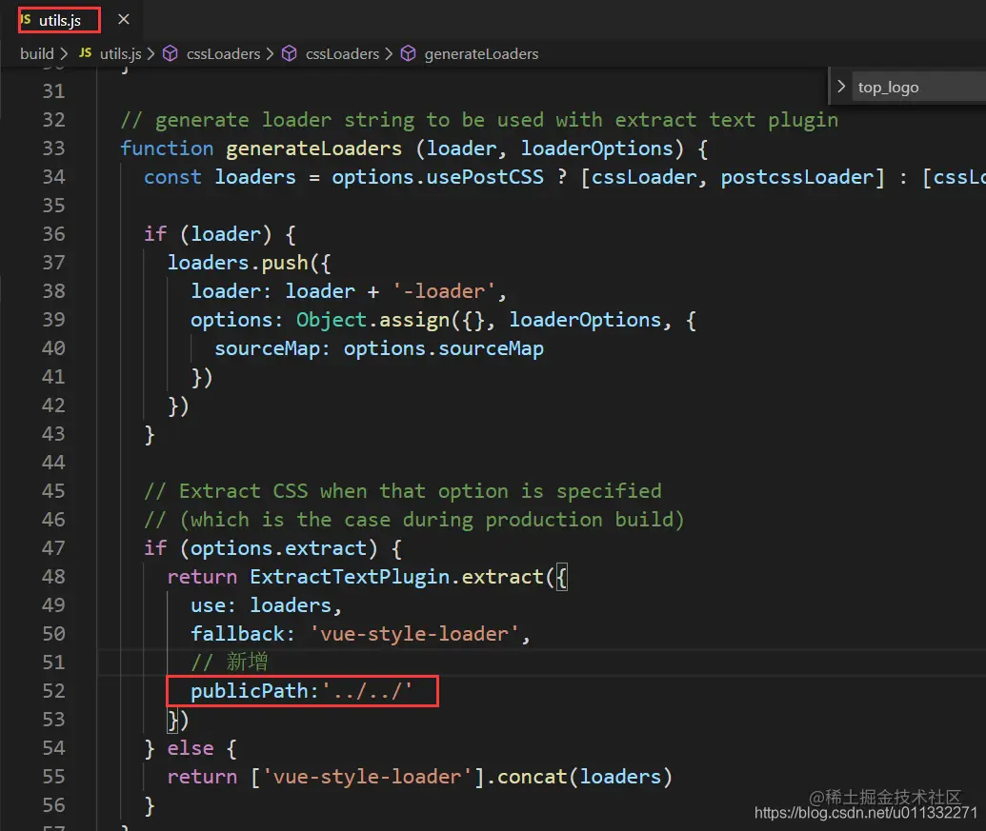Open second cssLoaders breadcrumb

tap(342, 54)
